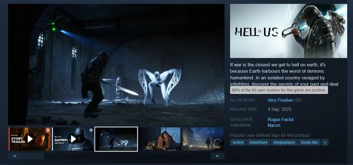Open the large main screenshot in full view
Image resolution: width=353 pixels, height=165 pixels.
116,64
